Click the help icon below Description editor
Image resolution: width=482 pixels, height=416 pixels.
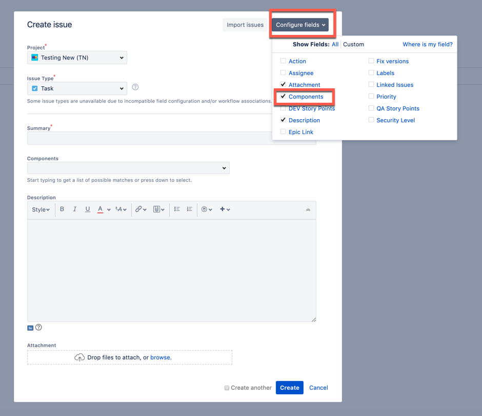[38, 327]
